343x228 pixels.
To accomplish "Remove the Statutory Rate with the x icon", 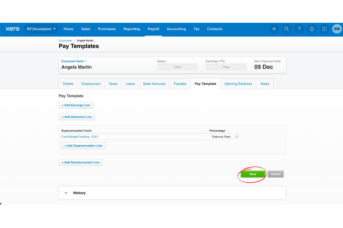I will click(237, 137).
